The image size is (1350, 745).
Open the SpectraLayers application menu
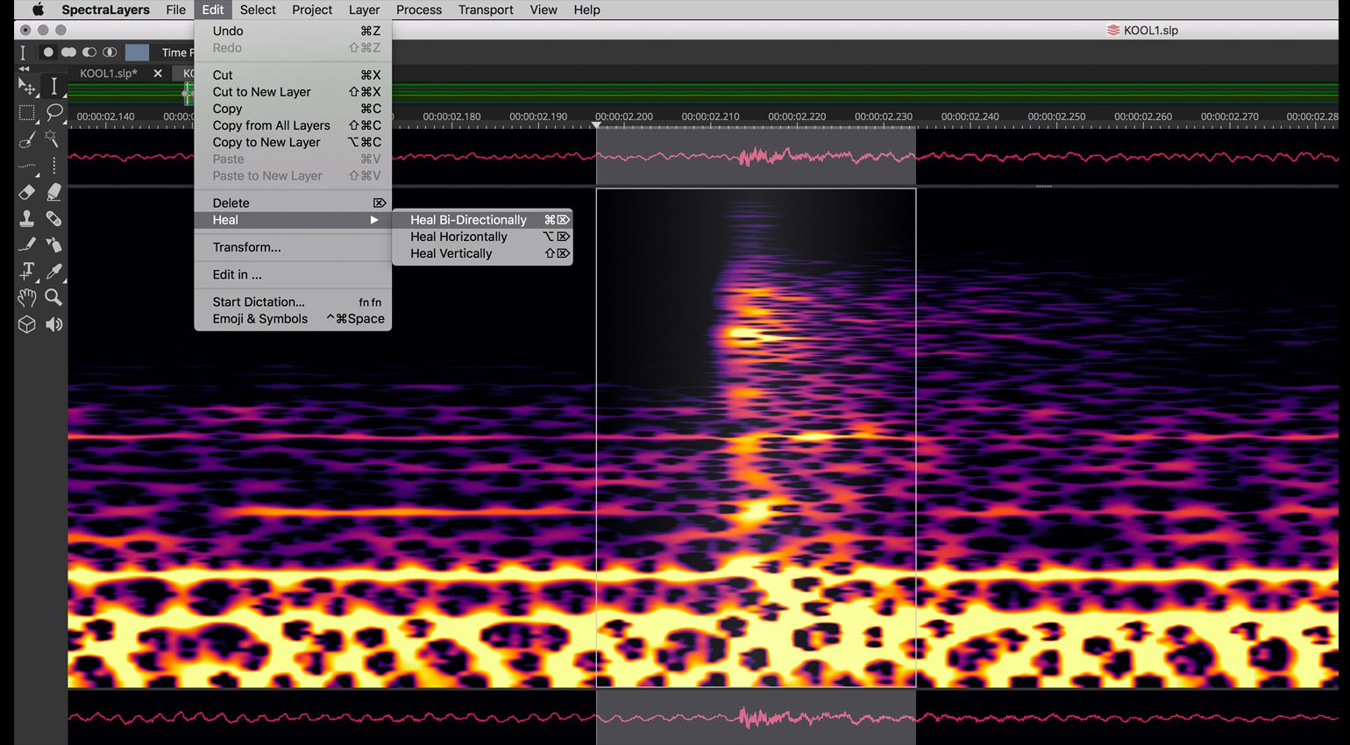click(105, 10)
